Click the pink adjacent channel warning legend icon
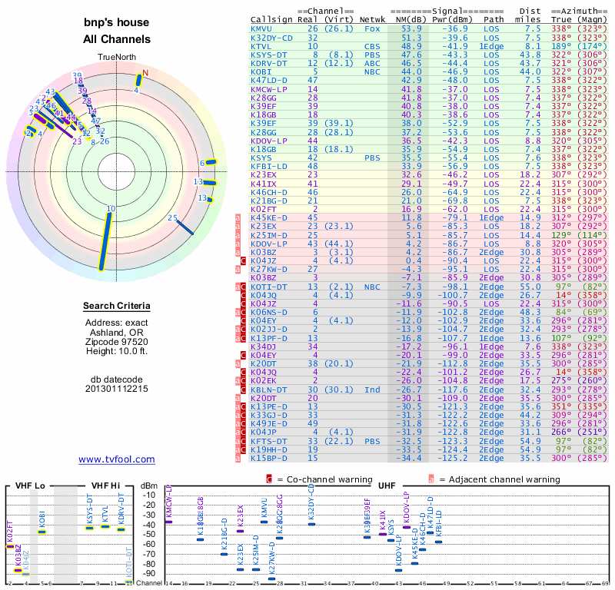This screenshot has height=590, width=615. [x=431, y=479]
